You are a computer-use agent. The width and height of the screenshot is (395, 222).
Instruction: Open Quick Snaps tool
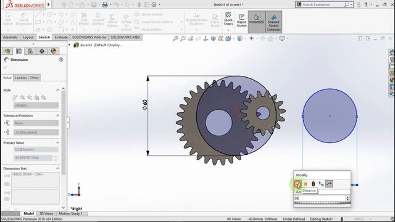click(x=228, y=19)
